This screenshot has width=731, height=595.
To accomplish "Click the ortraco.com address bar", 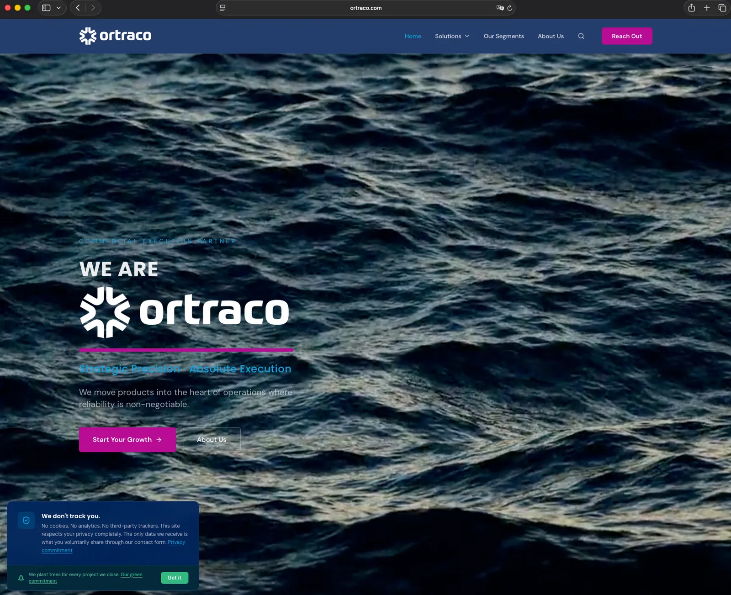I will (x=365, y=8).
